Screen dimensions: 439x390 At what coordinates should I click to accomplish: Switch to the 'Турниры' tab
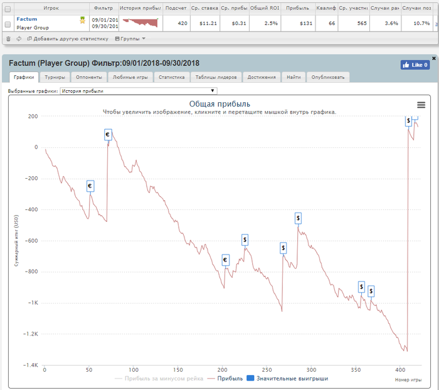point(55,77)
